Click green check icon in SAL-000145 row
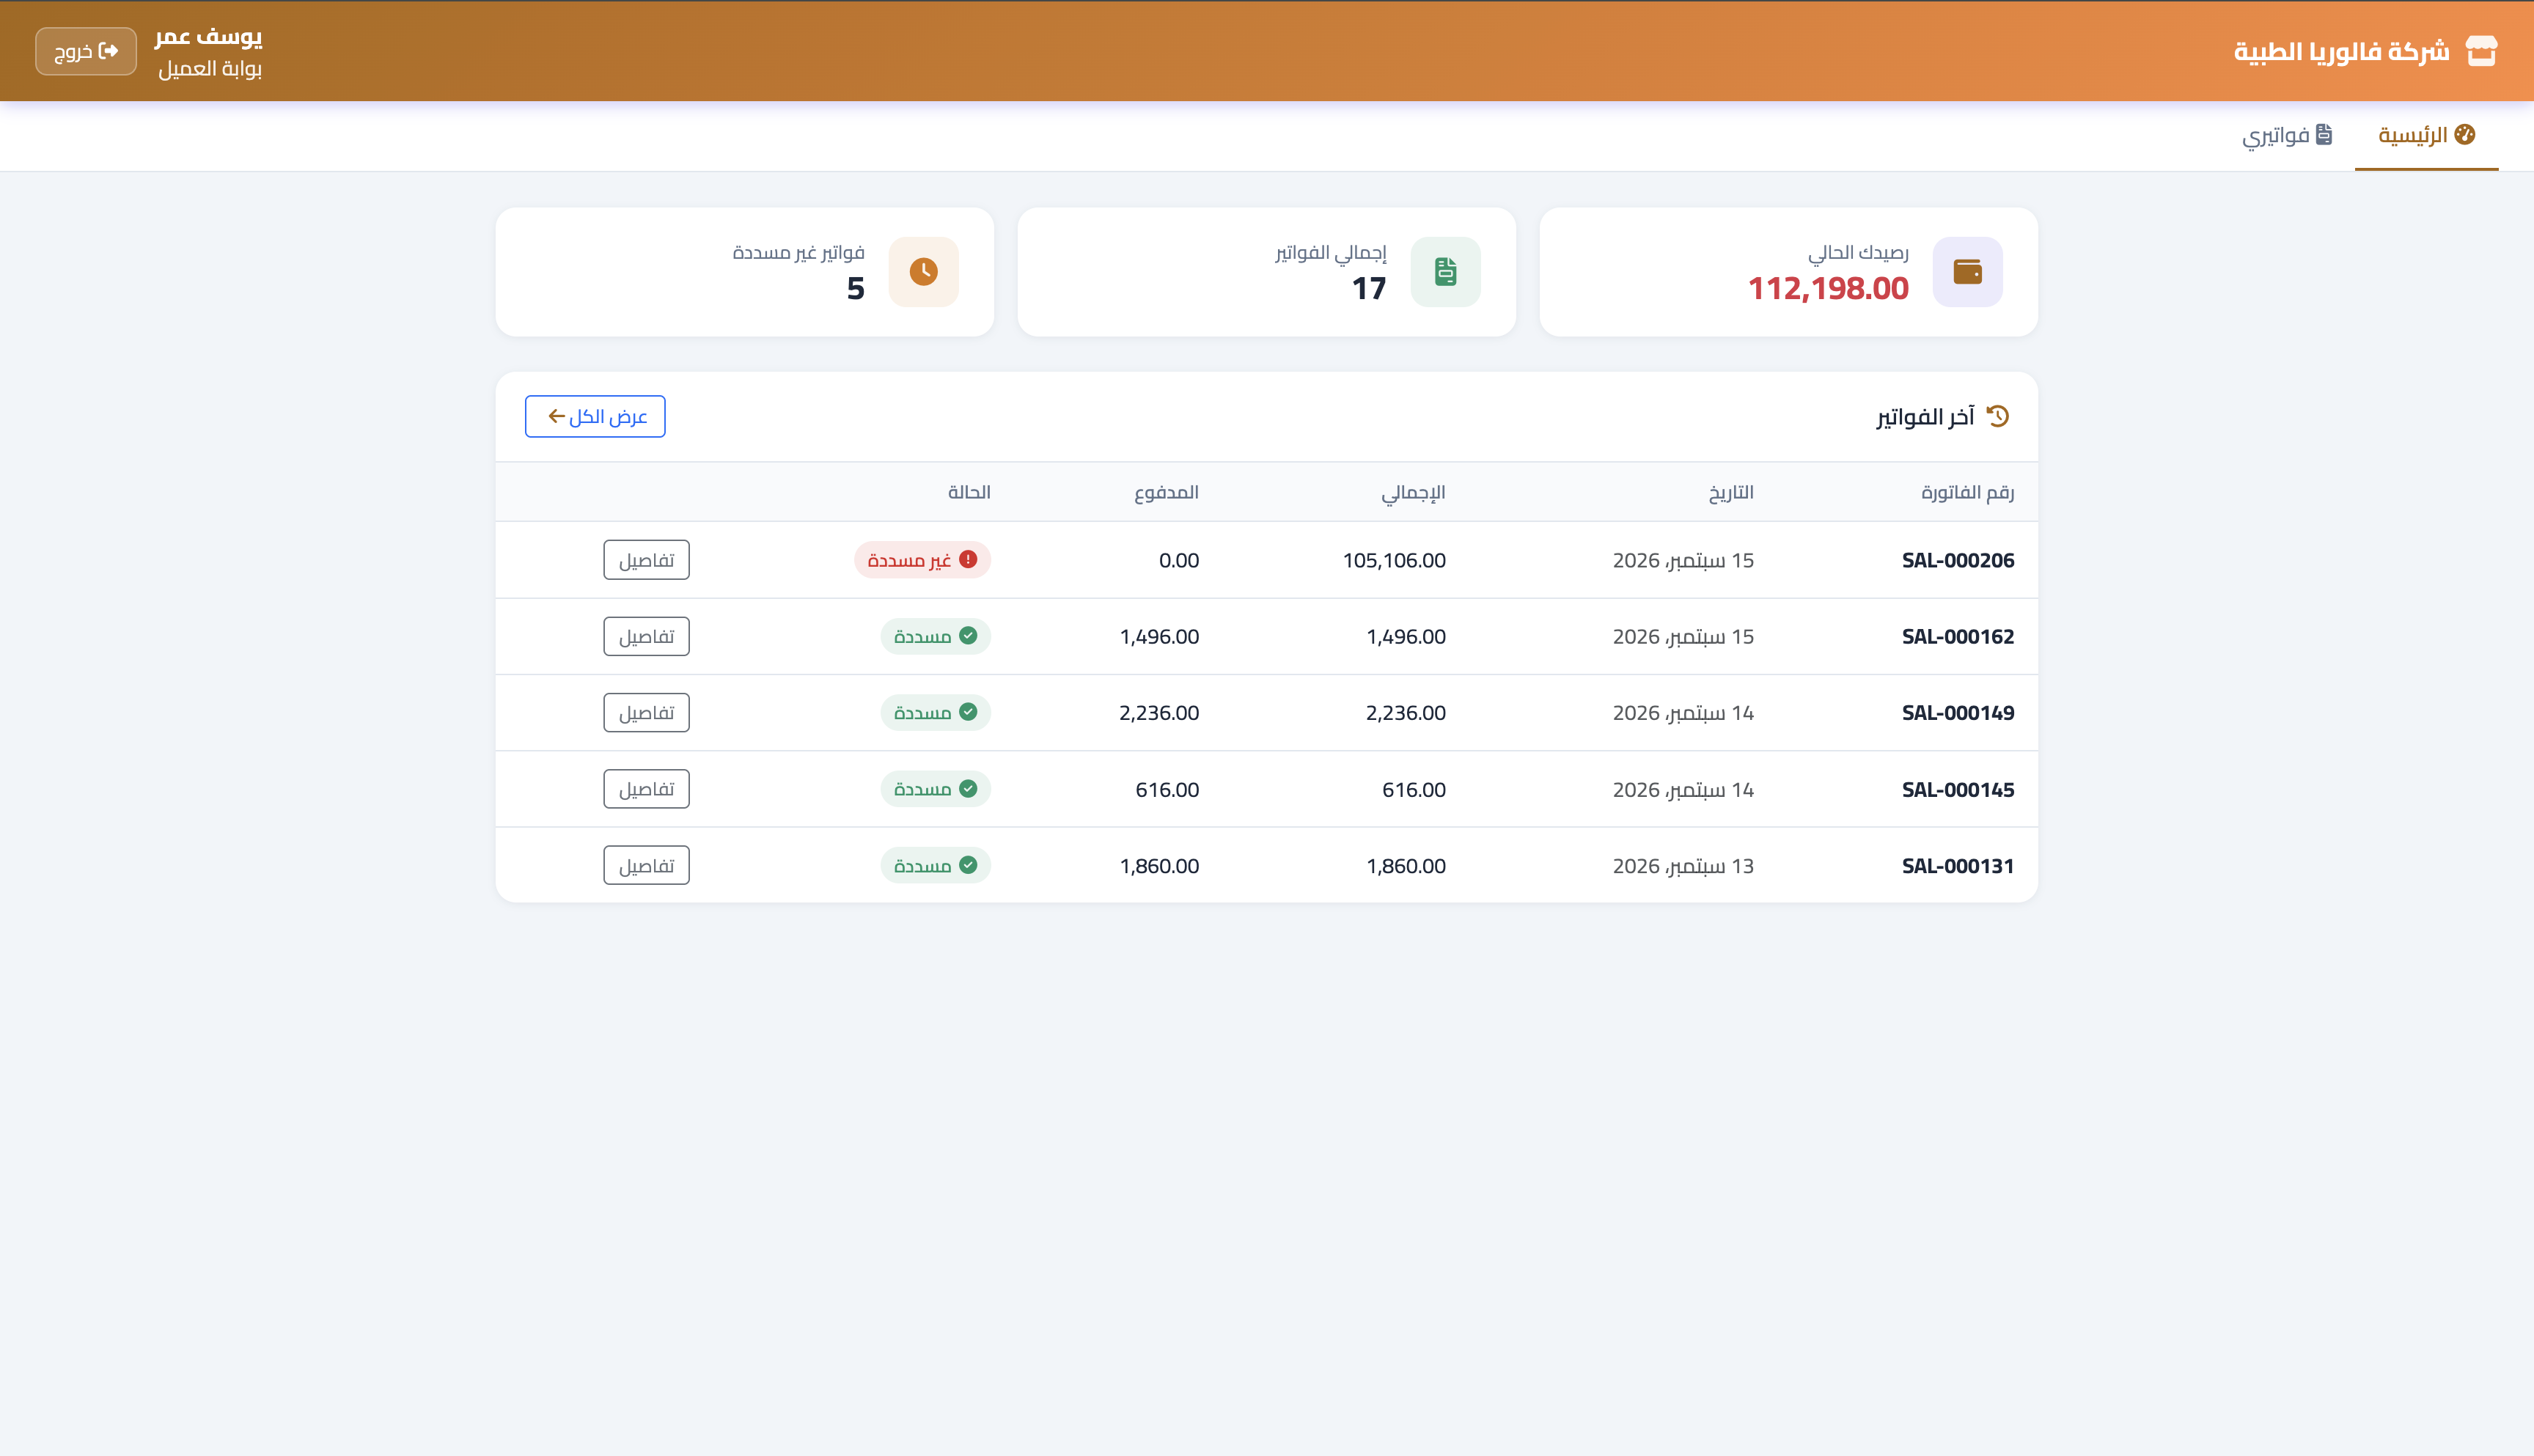This screenshot has height=1456, width=2534. [967, 789]
